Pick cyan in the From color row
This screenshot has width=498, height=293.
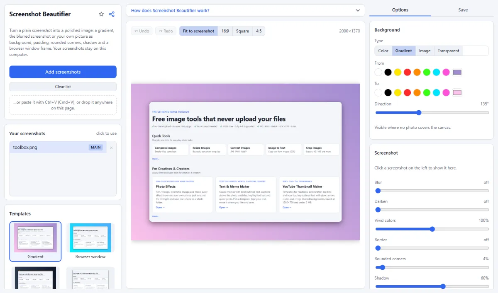click(x=436, y=72)
